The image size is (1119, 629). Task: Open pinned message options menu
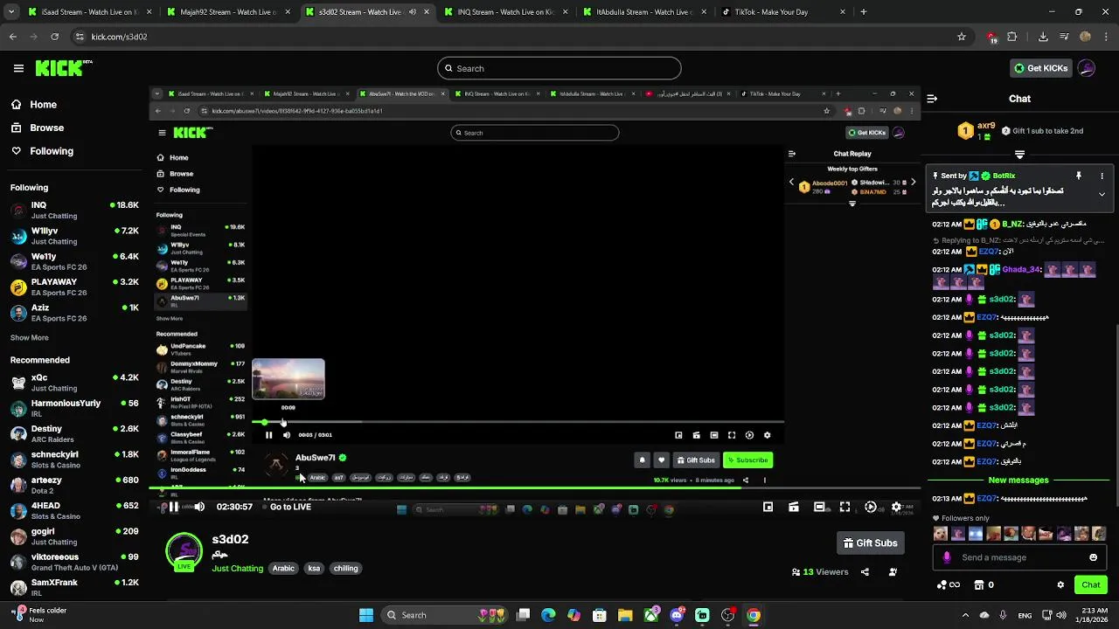point(1102,176)
